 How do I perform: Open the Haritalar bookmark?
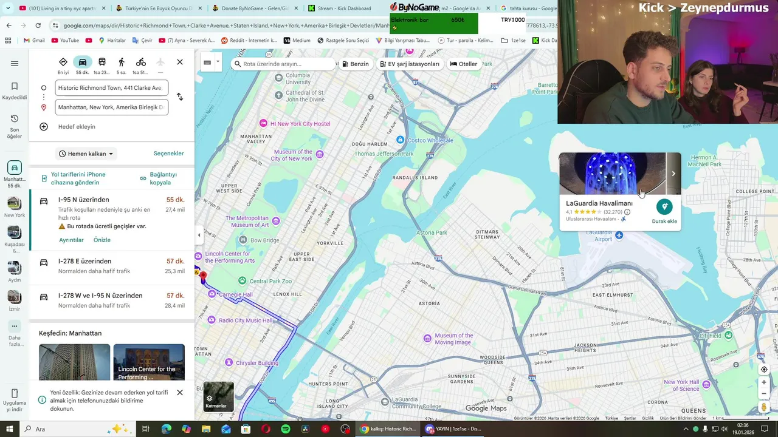(111, 41)
